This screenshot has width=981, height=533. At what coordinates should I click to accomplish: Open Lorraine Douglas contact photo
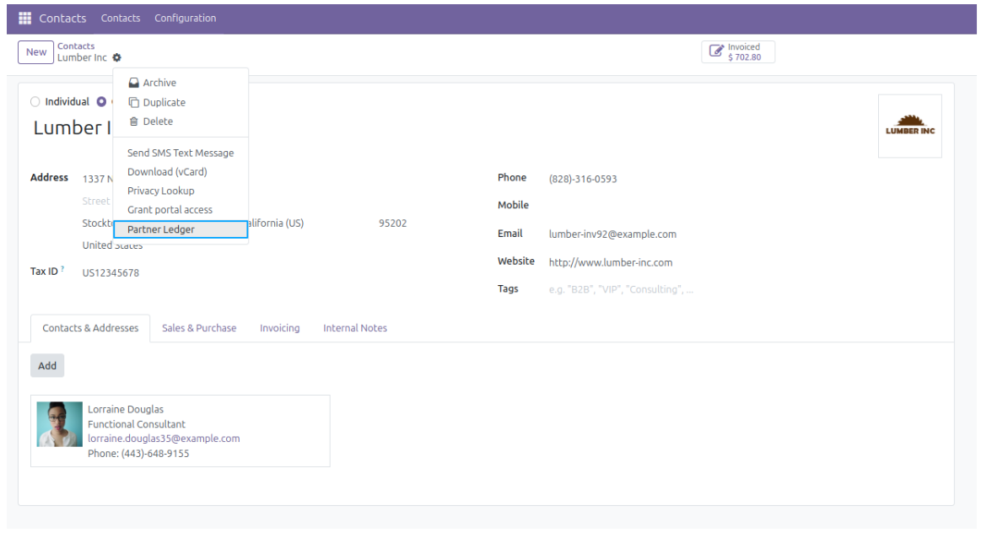point(60,423)
